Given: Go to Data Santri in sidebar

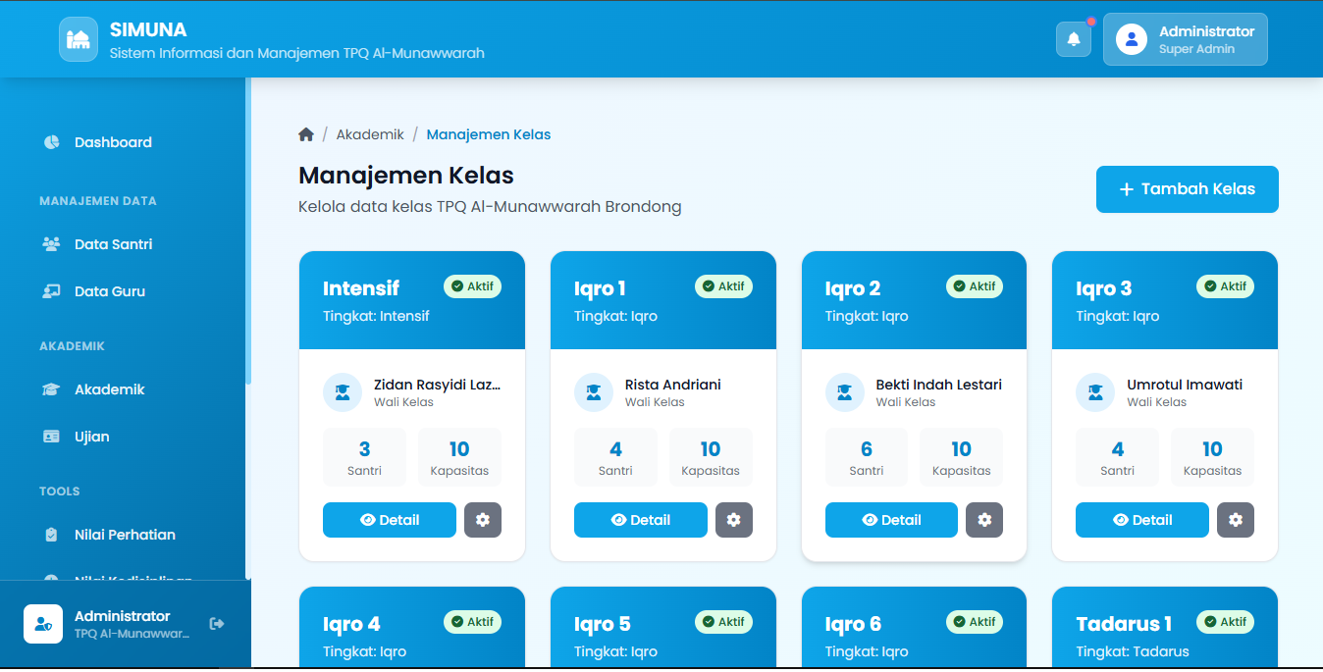Looking at the screenshot, I should [x=113, y=244].
